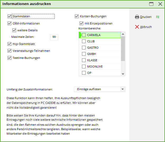Click the red X Abbruch icon

click(137, 27)
